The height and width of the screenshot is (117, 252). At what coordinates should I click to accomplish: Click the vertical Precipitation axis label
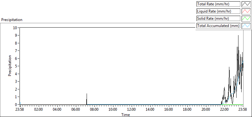[10, 66]
